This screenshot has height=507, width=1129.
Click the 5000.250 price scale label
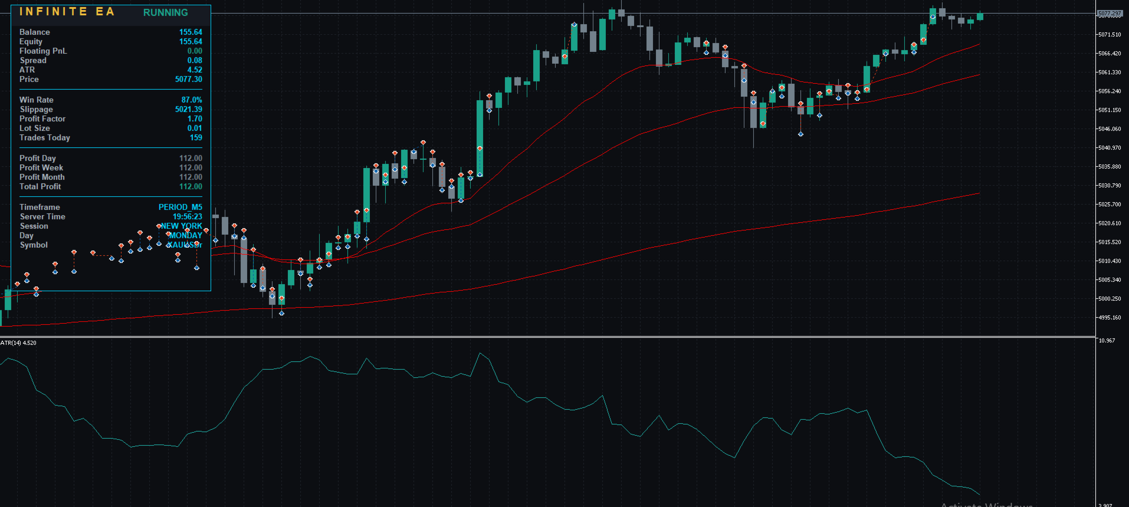coord(1109,298)
